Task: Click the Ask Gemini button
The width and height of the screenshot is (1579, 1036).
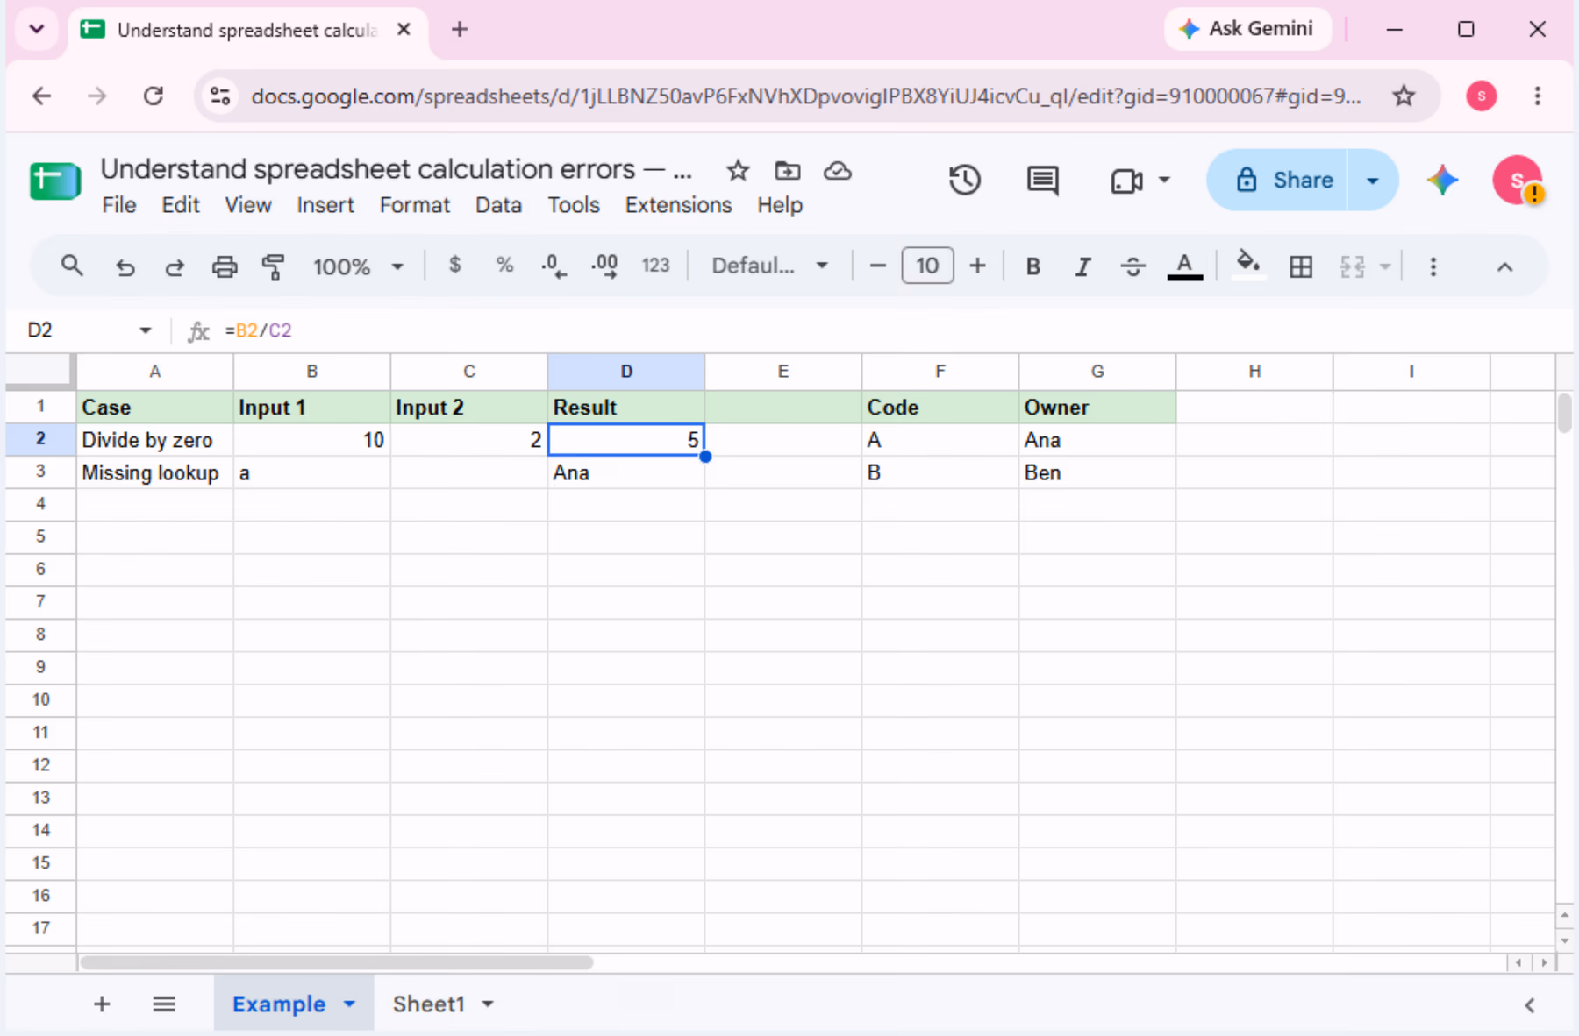Action: click(x=1247, y=29)
